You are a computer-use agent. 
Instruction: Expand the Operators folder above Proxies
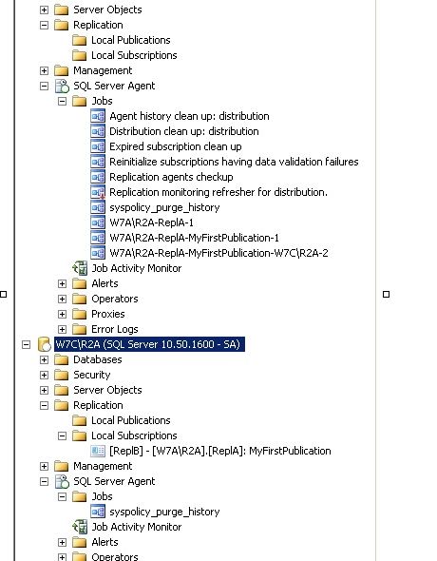[62, 299]
